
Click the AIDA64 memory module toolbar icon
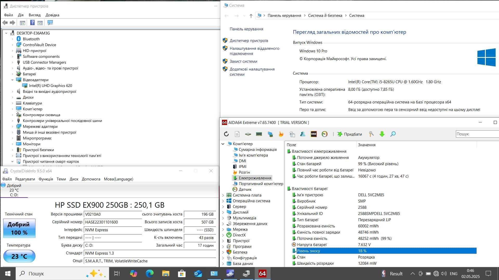pyautogui.click(x=259, y=134)
